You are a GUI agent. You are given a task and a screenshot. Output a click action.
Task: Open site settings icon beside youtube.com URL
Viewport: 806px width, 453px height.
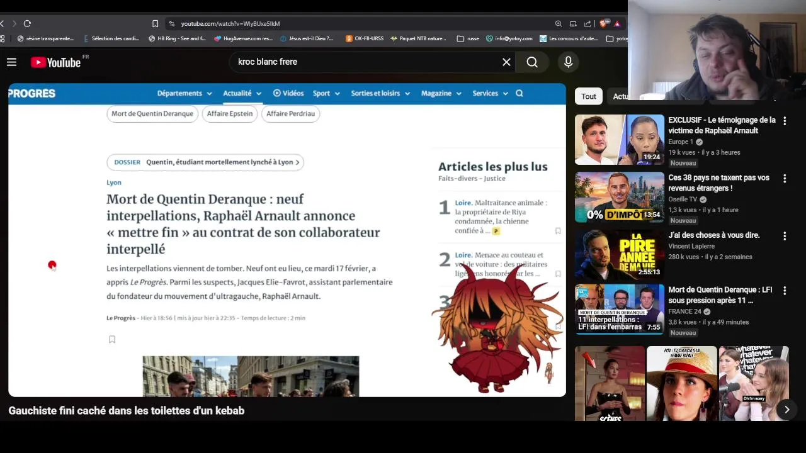tap(171, 23)
